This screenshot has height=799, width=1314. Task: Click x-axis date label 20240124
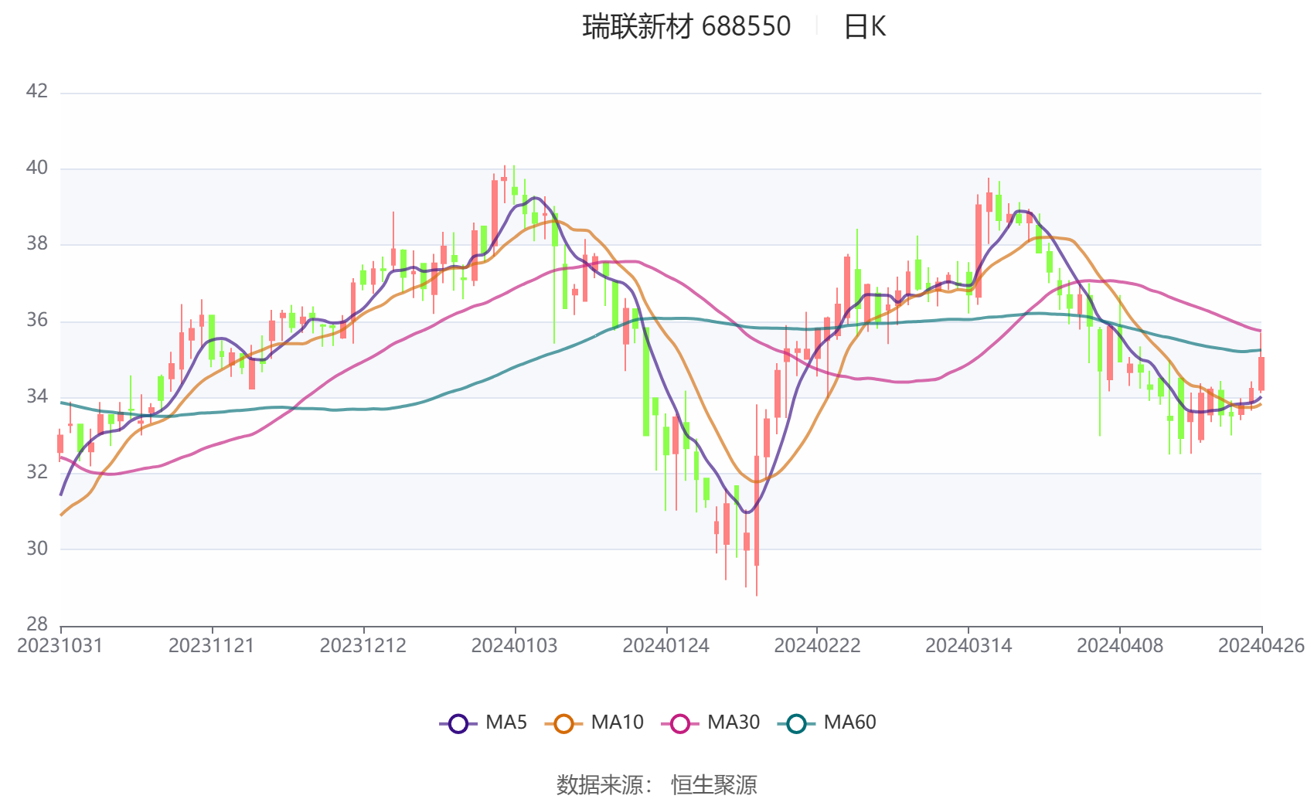666,646
